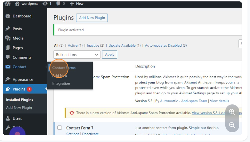Open the site home icon labeled wordpress
This screenshot has width=250, height=142.
pos(17,4)
